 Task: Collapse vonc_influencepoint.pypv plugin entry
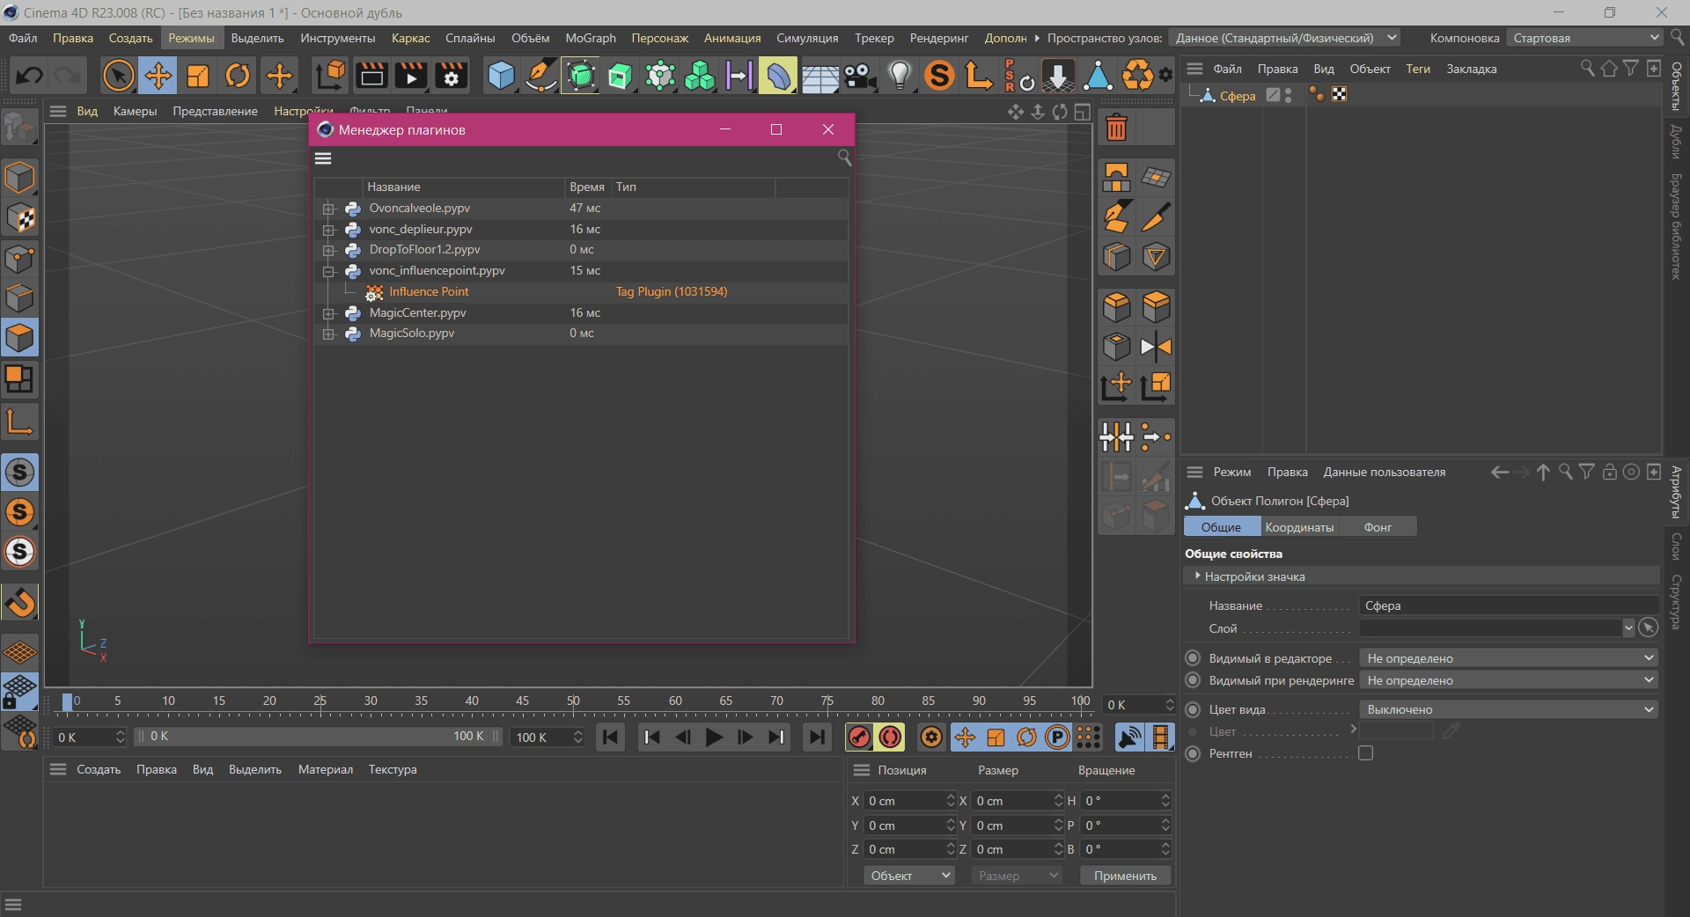pos(328,271)
